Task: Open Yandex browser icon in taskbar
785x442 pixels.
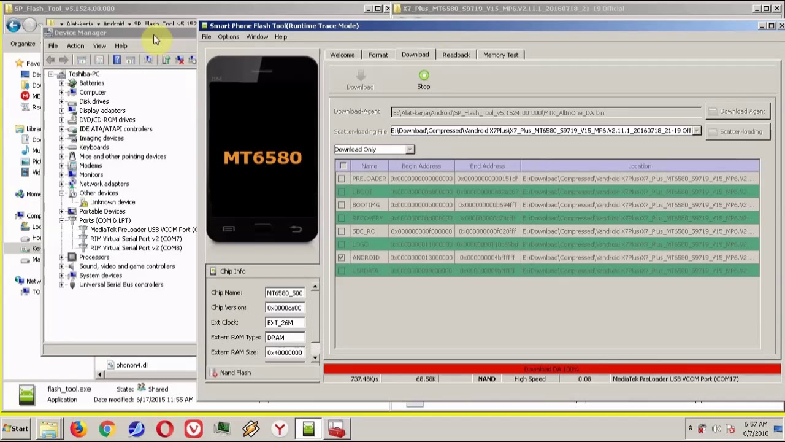Action: pyautogui.click(x=280, y=428)
